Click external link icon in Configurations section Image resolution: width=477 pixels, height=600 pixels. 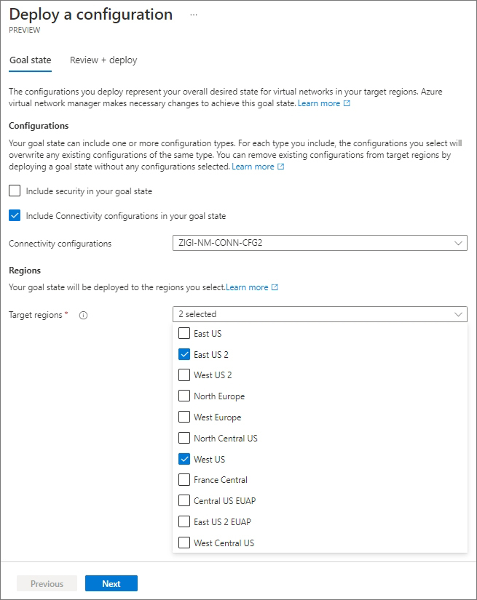pos(281,167)
